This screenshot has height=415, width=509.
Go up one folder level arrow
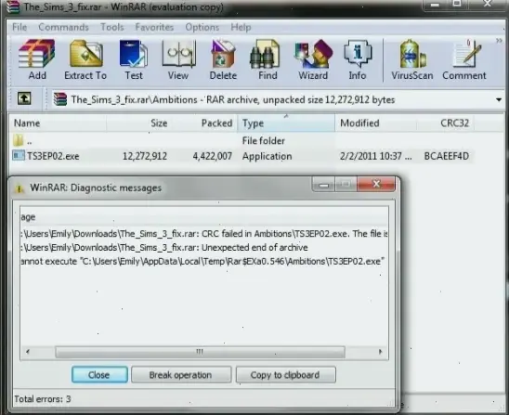tap(24, 98)
